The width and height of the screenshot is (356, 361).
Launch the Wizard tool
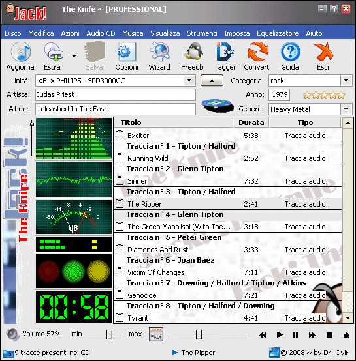click(x=159, y=51)
